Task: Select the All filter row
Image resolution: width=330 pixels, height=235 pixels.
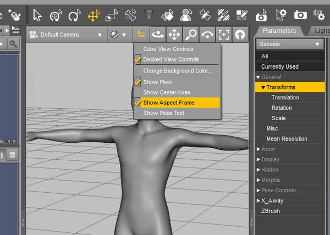Action: (290, 56)
